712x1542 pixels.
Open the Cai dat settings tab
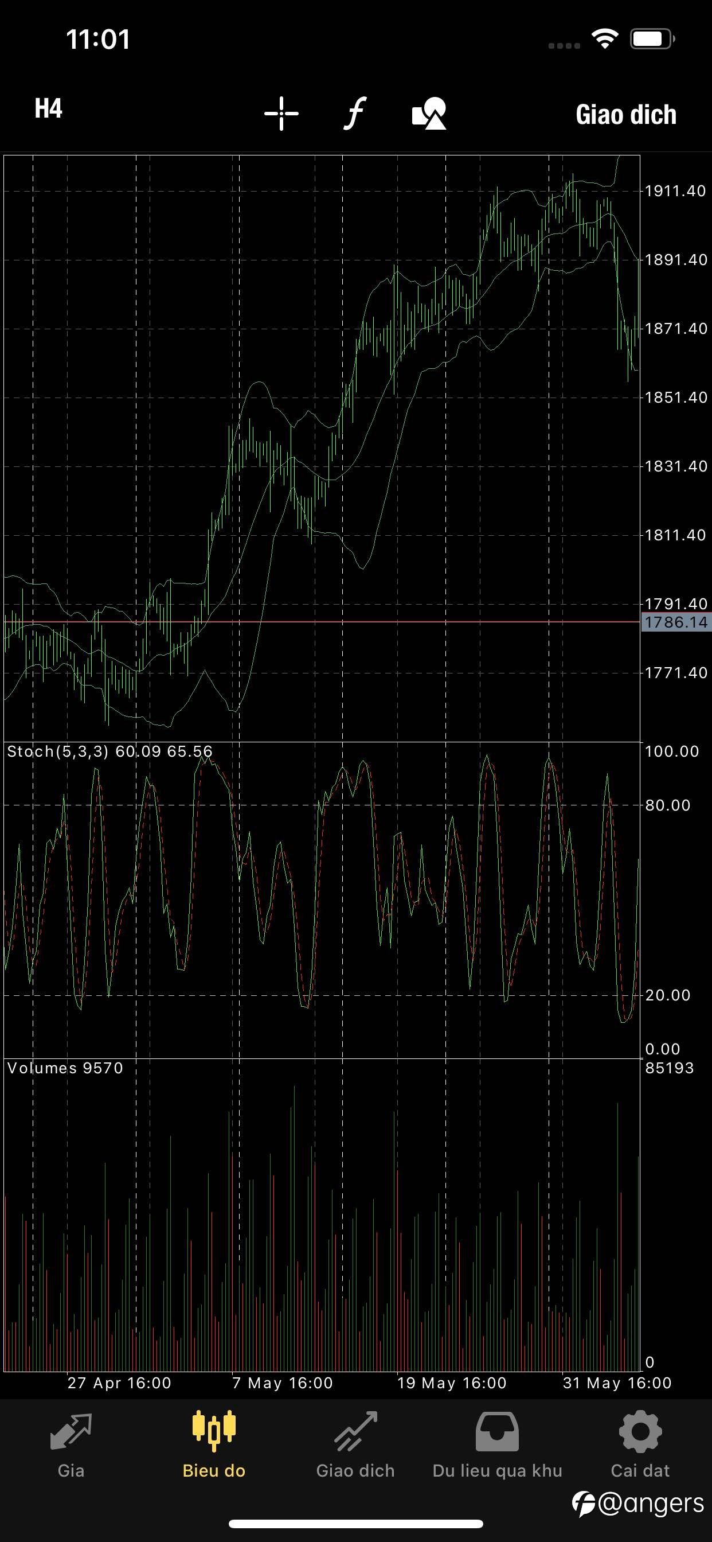[x=640, y=1445]
